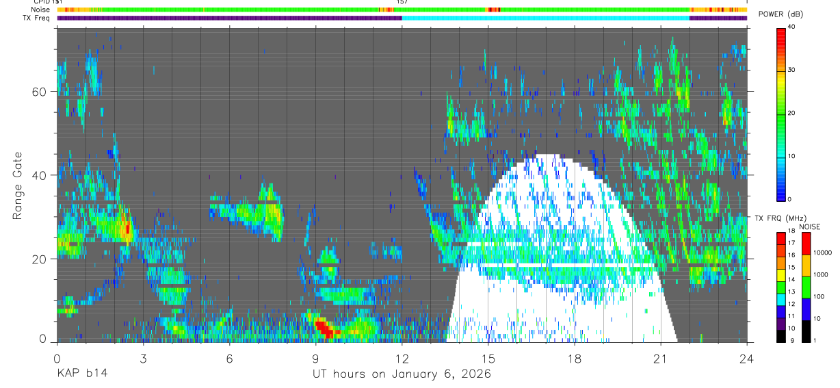Click the TX frequency strip above the plot
The image size is (840, 388).
point(402,18)
